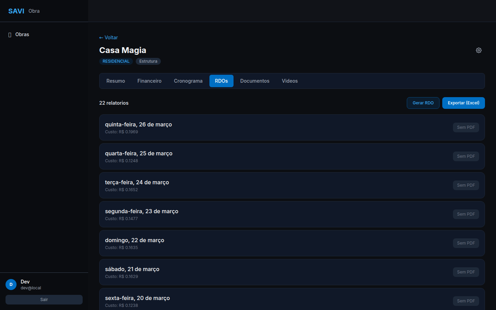Click the RESIDENCIAL tag badge
The width and height of the screenshot is (496, 310).
[116, 61]
